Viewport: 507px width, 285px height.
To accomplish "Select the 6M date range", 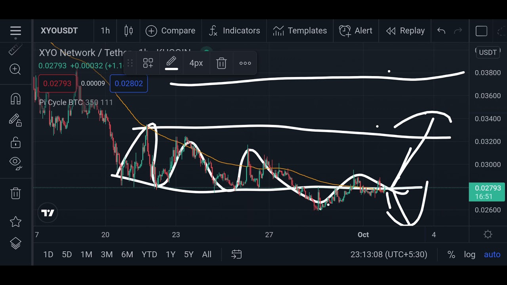I will [x=127, y=255].
